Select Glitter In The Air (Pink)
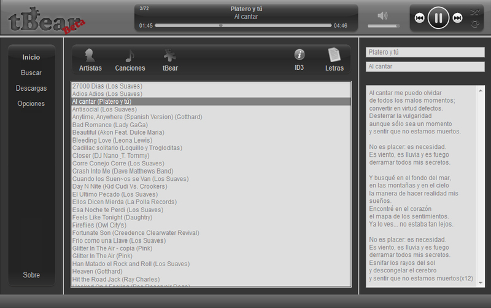This screenshot has width=491, height=308. coord(211,256)
